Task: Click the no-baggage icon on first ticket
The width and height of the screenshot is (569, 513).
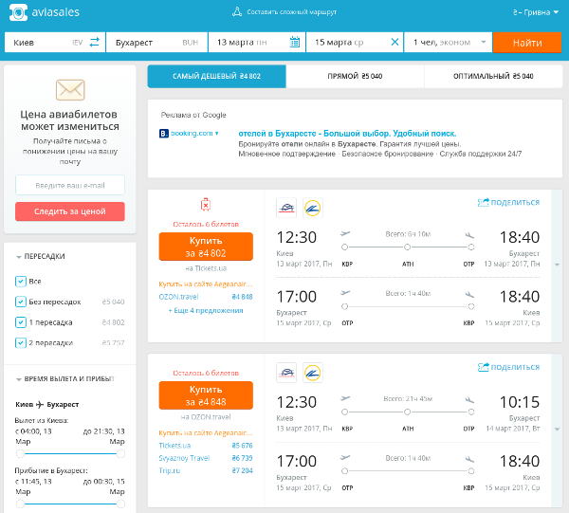Action: (x=206, y=205)
